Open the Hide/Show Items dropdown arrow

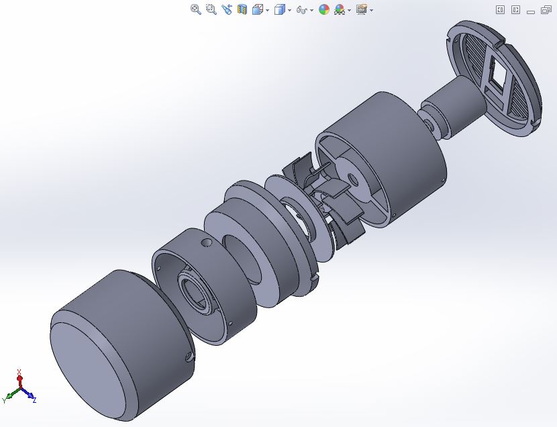click(x=312, y=10)
